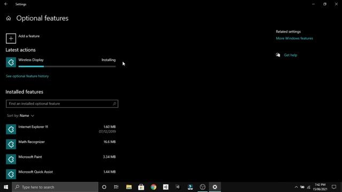342x192 pixels.
Task: Open Task View on the taskbar
Action: pyautogui.click(x=116, y=187)
